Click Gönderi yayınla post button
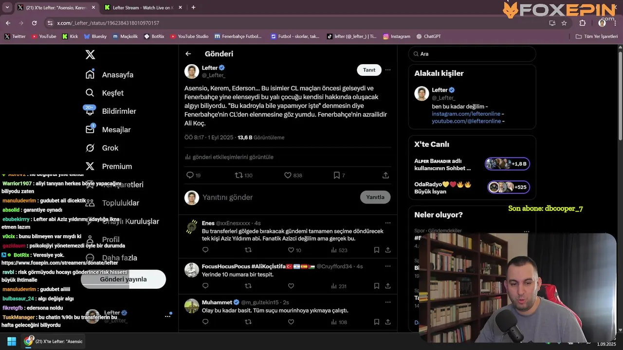 click(123, 279)
